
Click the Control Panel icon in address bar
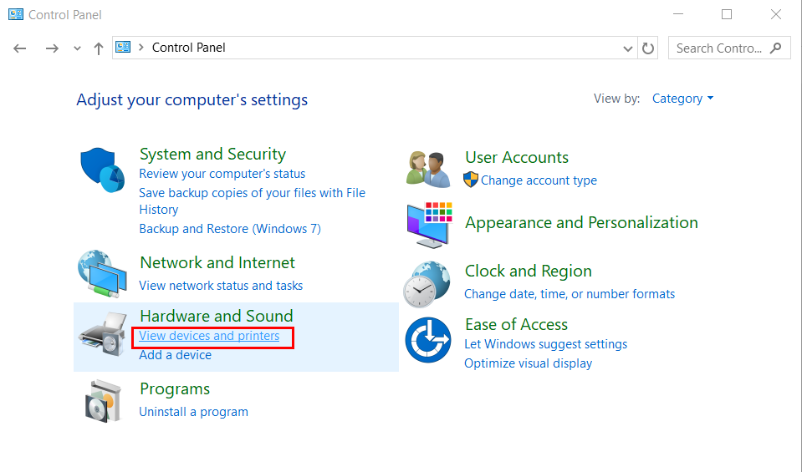(123, 48)
